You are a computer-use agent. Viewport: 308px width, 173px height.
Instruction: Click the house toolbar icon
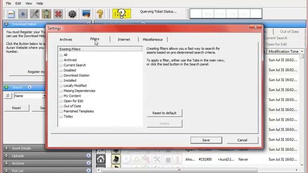point(46,14)
